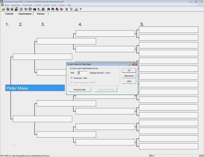Viewport: 204px width, 157px height.
Task: Click into the RIN input field
Action: 83,73
